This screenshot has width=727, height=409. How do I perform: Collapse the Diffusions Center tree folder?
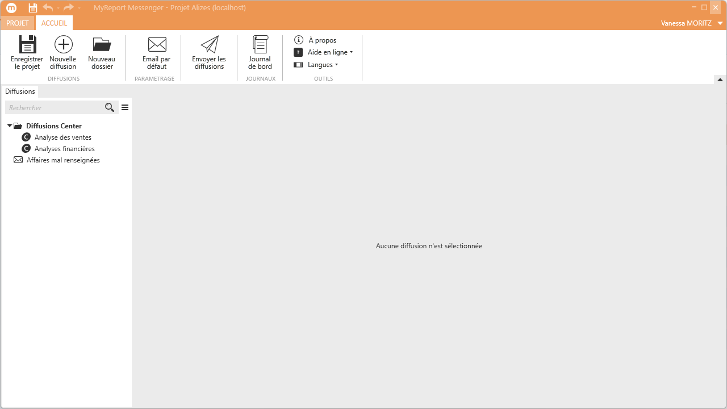(x=10, y=126)
